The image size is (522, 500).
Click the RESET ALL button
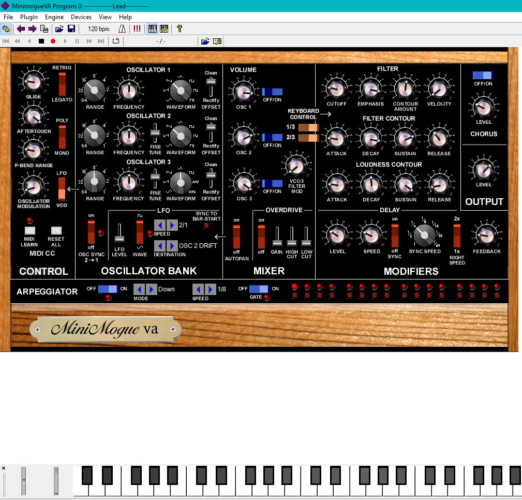point(56,230)
